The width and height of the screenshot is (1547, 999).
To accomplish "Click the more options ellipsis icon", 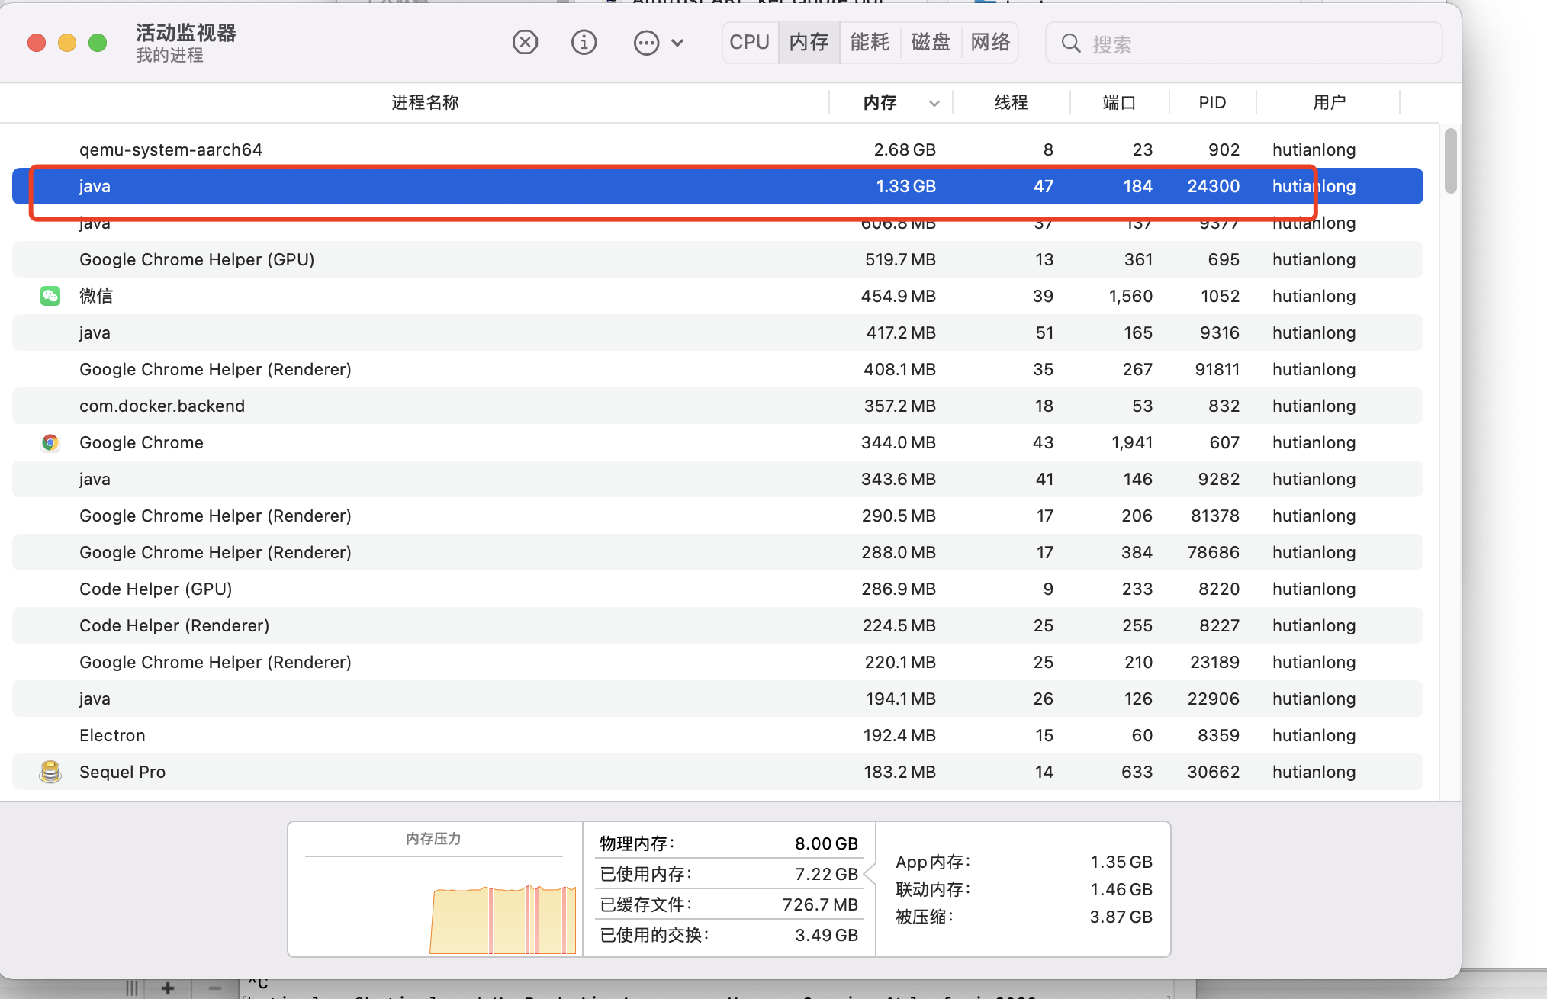I will click(x=646, y=43).
